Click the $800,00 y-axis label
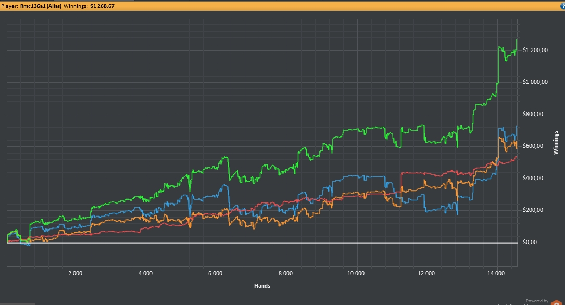This screenshot has width=565, height=305. tap(533, 115)
